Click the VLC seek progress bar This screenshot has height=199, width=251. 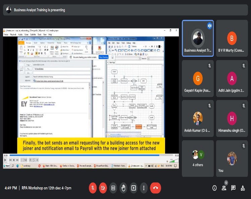tap(91, 155)
